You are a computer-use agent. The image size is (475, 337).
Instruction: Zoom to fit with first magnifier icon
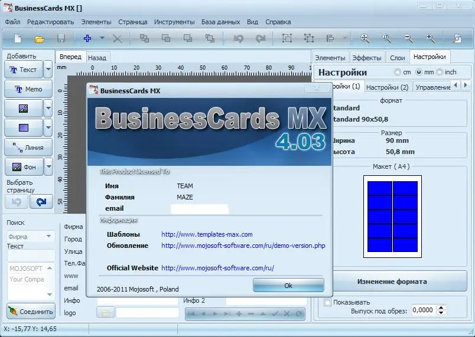365,38
